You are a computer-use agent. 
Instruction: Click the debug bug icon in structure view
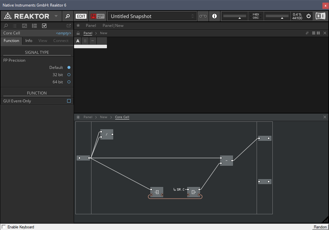[x=78, y=117]
